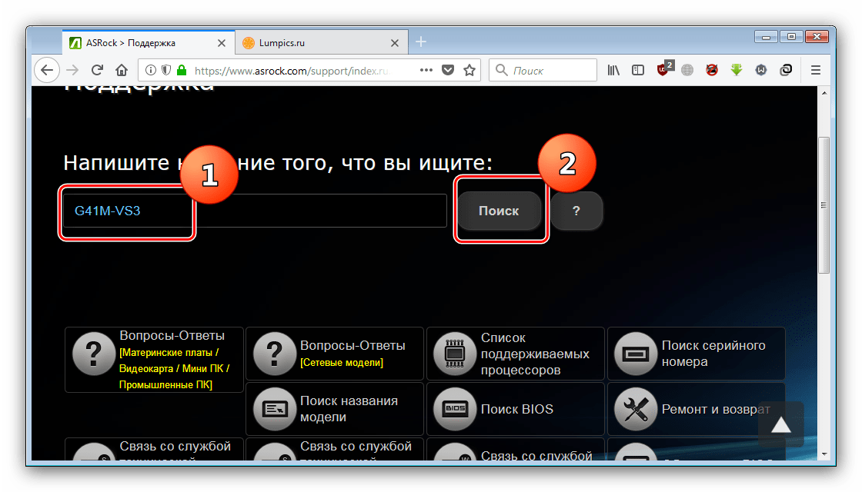The height and width of the screenshot is (492, 862).
Task: Open a new tab with plus button
Action: click(420, 42)
